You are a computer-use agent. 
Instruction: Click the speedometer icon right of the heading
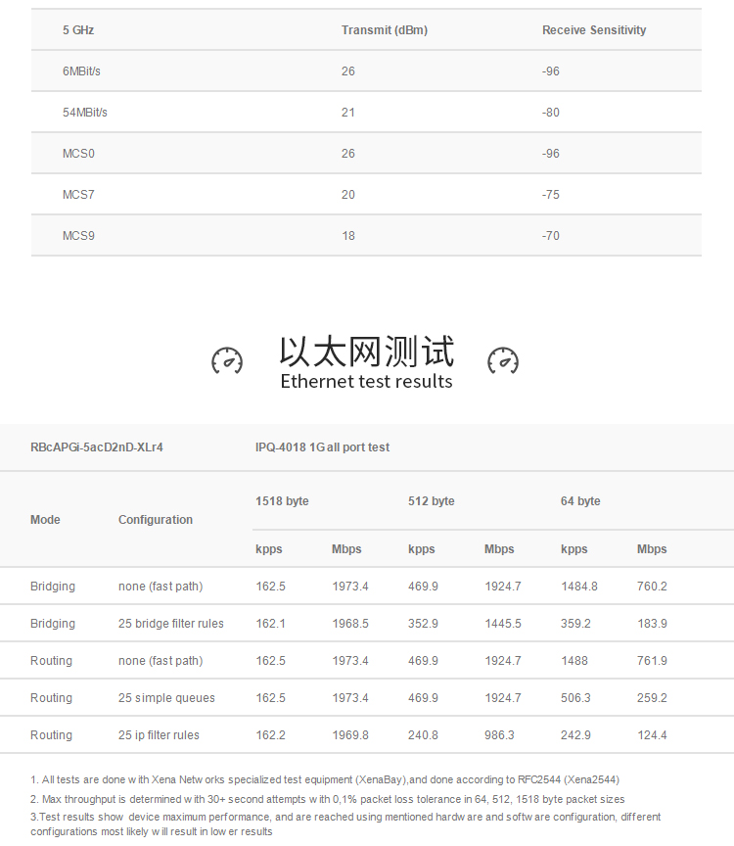coord(503,360)
